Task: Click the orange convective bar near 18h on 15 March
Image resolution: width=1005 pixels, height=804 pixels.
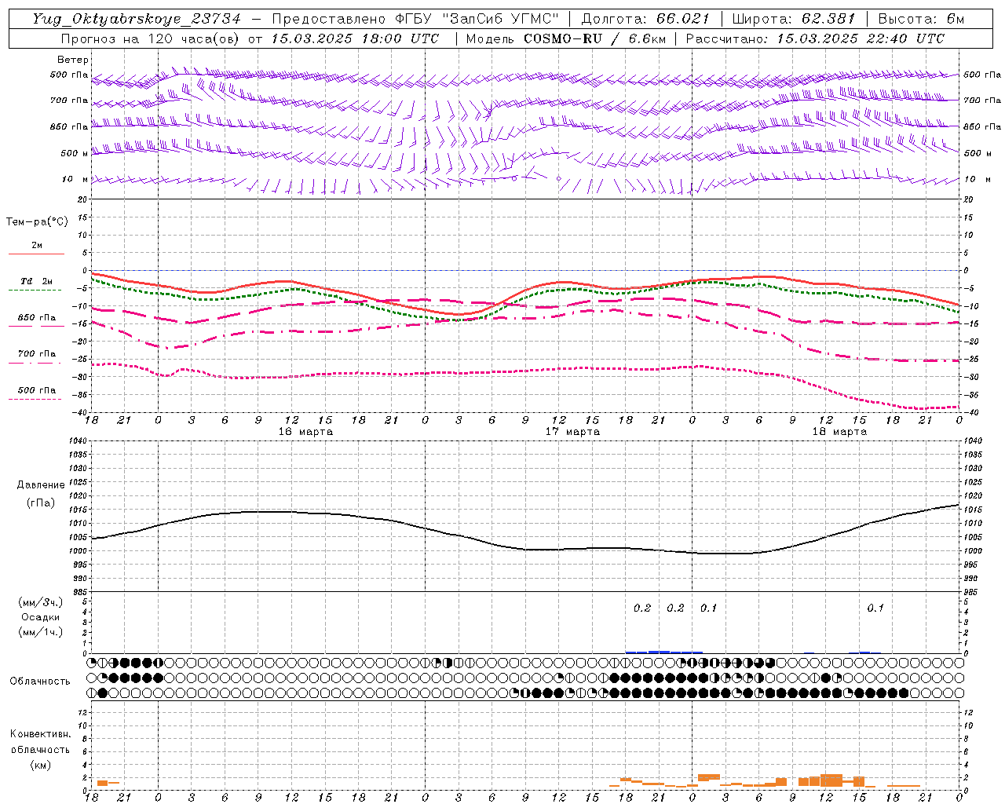Action: click(102, 784)
